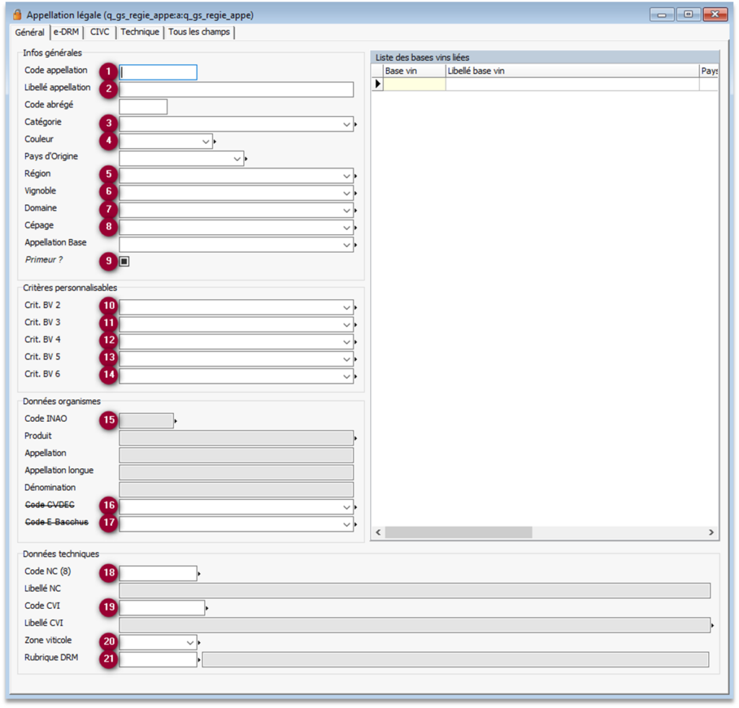This screenshot has height=708, width=739.
Task: Click the lock icon in title bar
Action: tap(17, 15)
